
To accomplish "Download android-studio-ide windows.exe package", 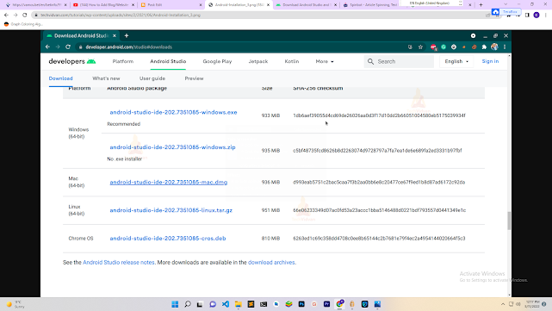I will pos(173,112).
